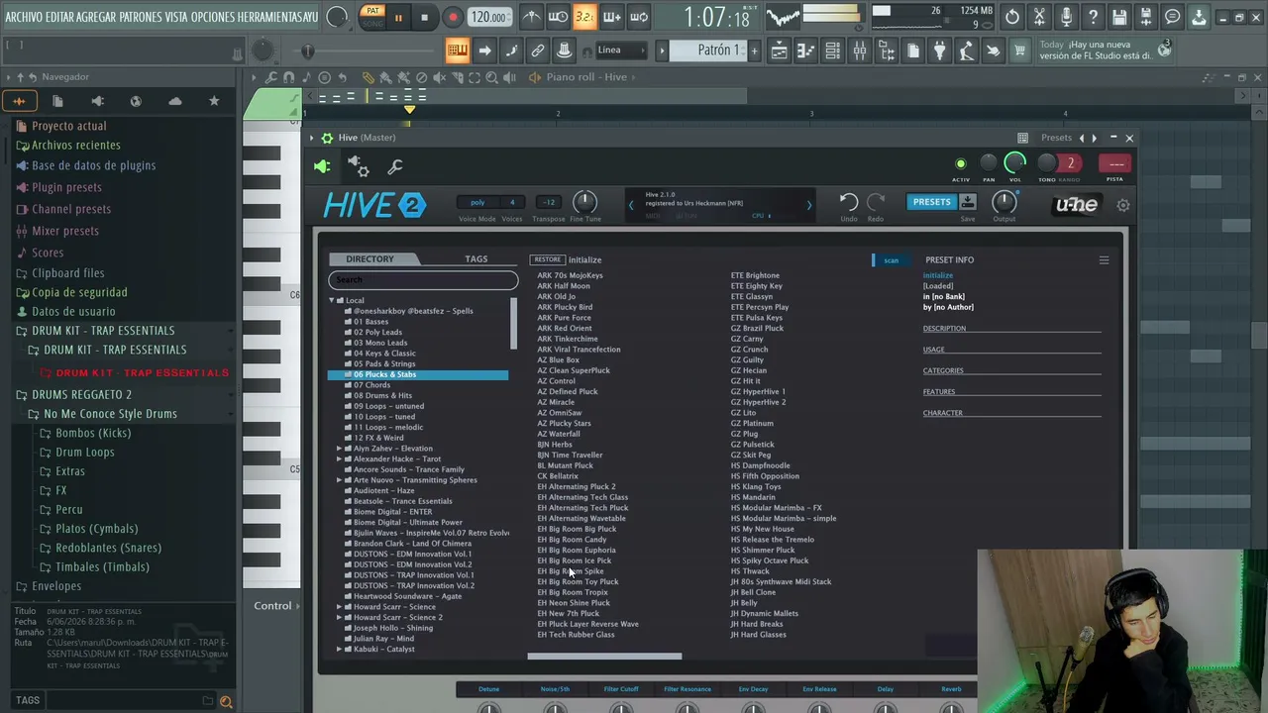Expand Howard Scarr - Science folder
This screenshot has height=713, width=1268.
(340, 607)
